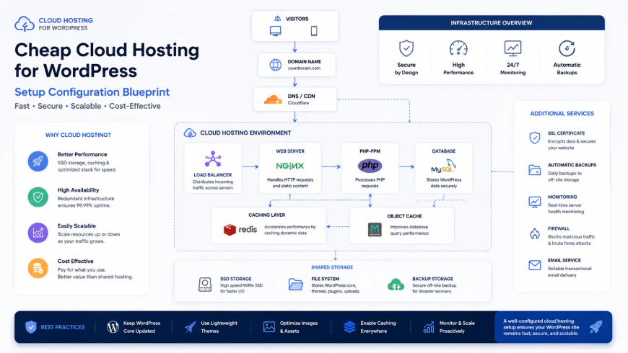
Task: Click the Easily Scalable purple chart icon
Action: click(38, 233)
